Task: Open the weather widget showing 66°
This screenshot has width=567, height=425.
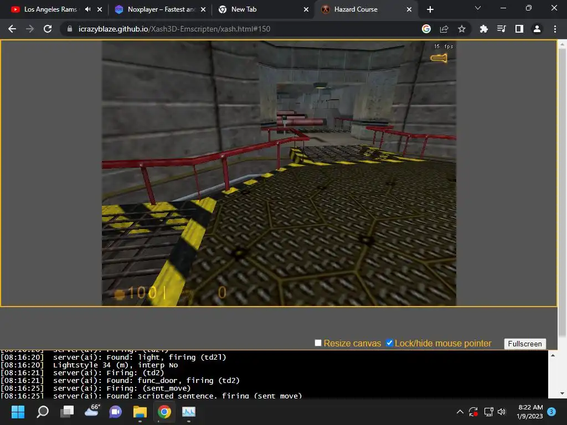Action: [92, 411]
